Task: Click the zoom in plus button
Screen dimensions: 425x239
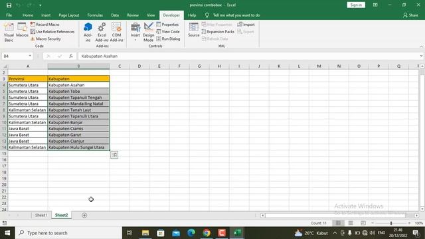Action: click(x=409, y=223)
